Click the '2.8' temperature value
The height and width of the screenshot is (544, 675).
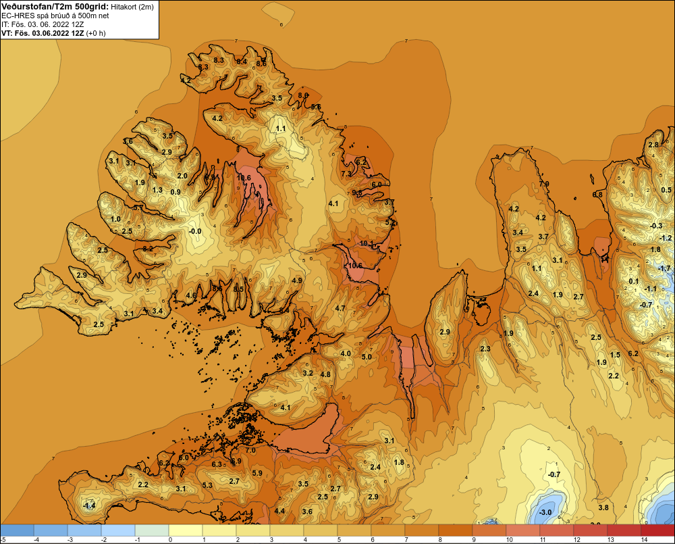(x=653, y=145)
